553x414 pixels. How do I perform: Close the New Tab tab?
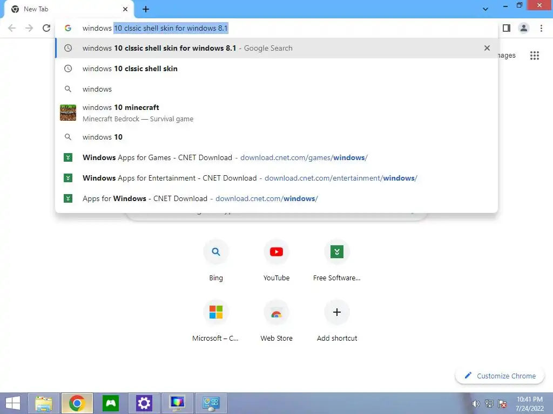[x=125, y=9]
